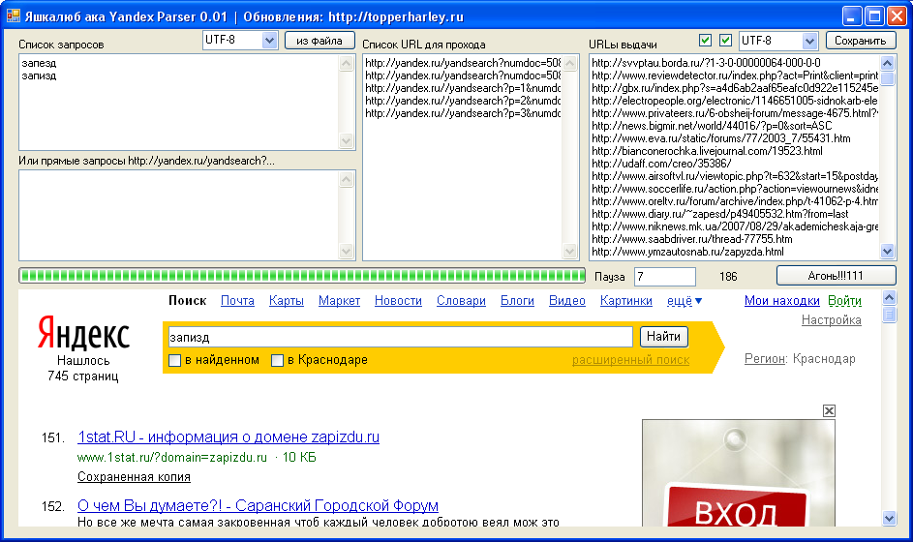Click down arrow of URLы выдачи scrollbar
The height and width of the screenshot is (542, 913).
[x=888, y=252]
